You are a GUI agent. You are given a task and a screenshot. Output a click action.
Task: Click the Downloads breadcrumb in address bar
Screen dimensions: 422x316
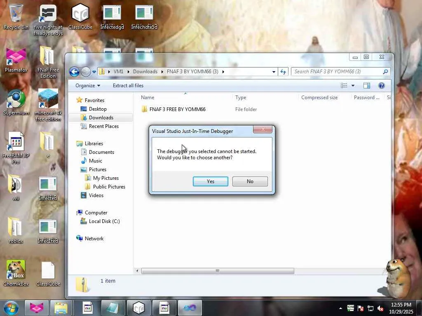click(145, 72)
